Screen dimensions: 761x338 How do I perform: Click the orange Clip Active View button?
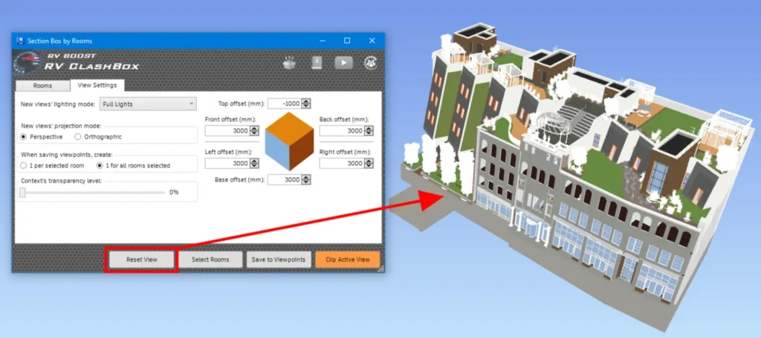[347, 259]
